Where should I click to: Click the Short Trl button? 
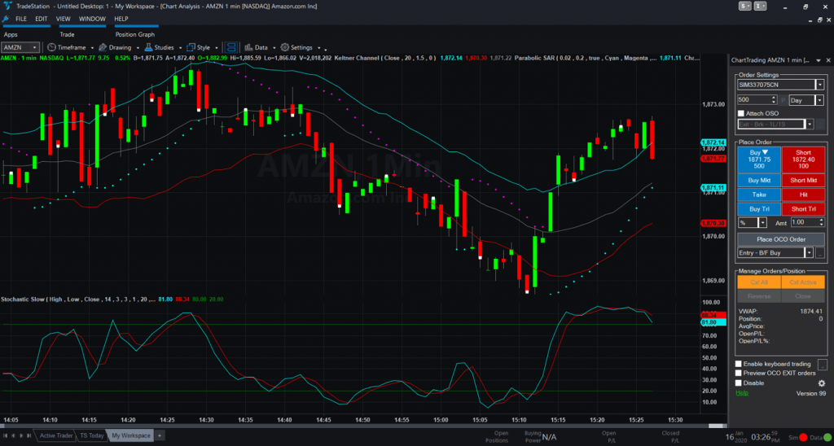803,209
